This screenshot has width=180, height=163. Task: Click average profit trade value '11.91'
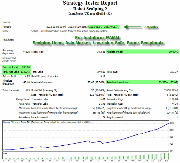click(x=102, y=104)
